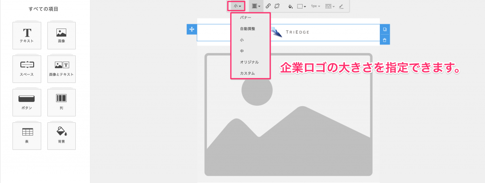The width and height of the screenshot is (485, 183).
Task: Duplicate the logo block
Action: point(385,29)
